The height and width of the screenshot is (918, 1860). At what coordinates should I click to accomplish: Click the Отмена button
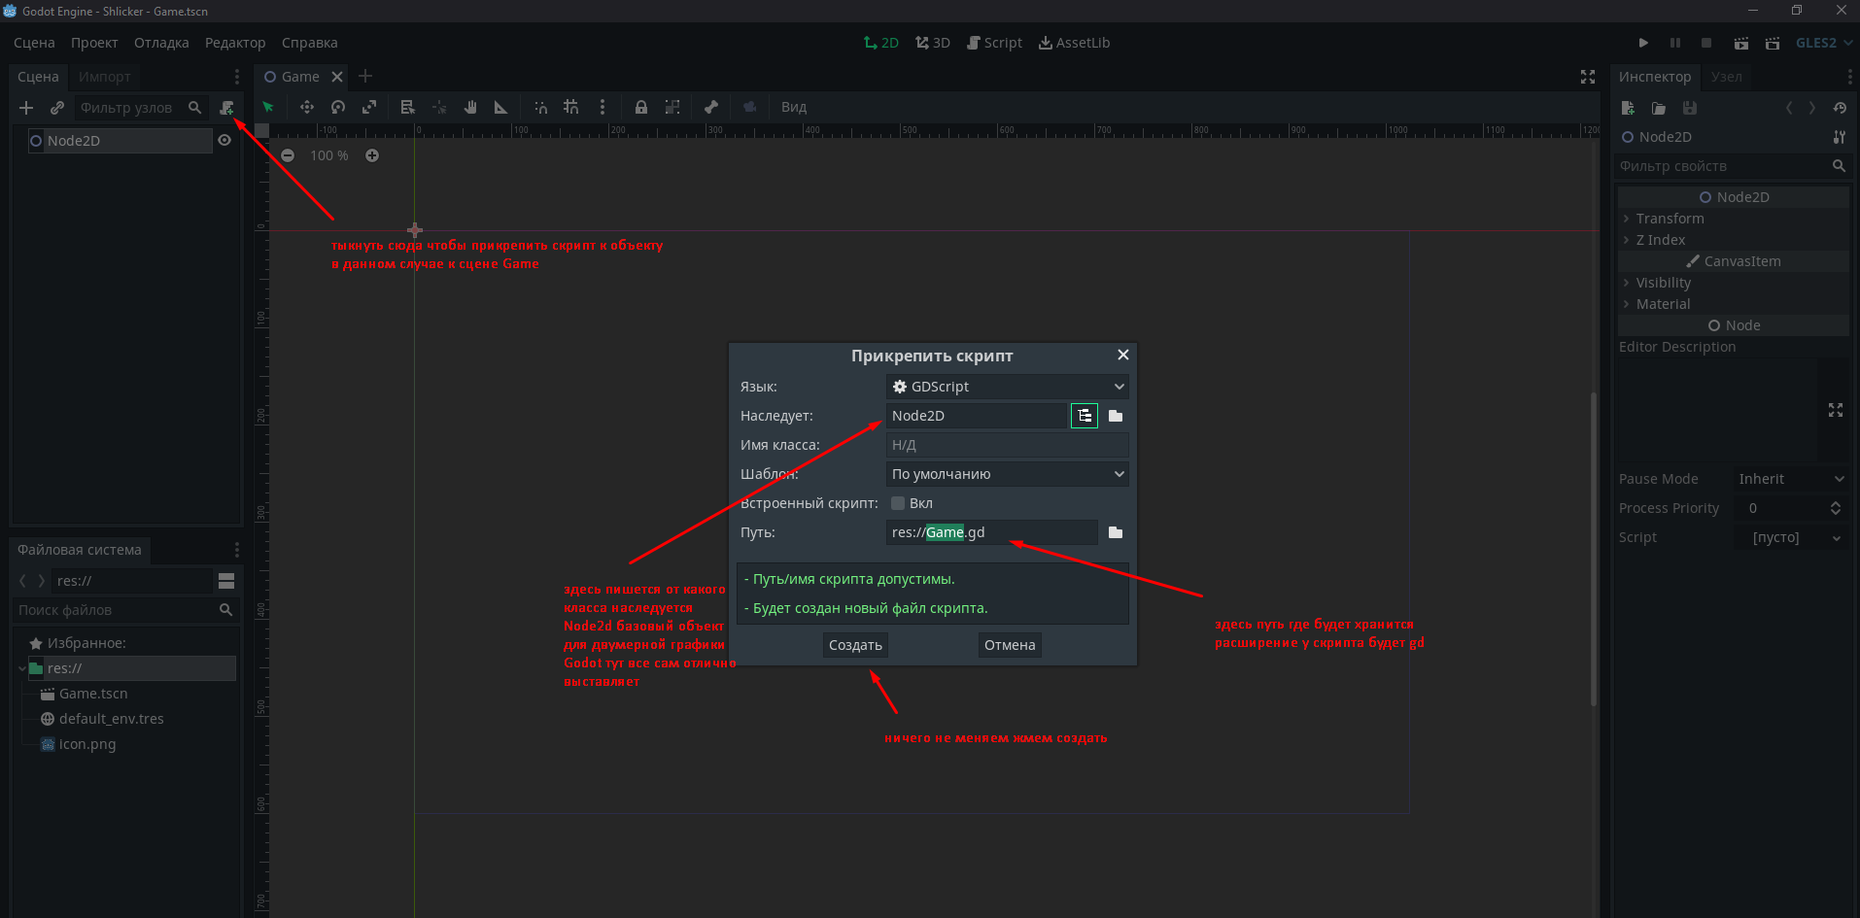point(1009,645)
